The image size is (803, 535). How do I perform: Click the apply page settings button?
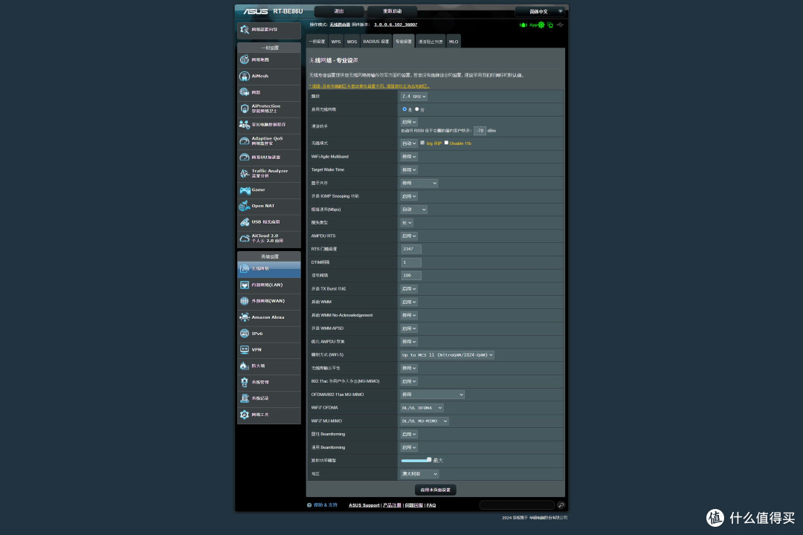click(435, 490)
